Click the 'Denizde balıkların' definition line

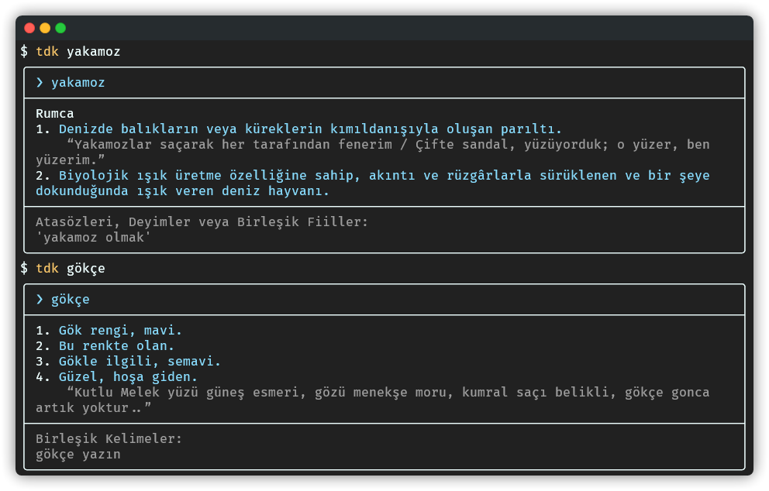click(310, 129)
